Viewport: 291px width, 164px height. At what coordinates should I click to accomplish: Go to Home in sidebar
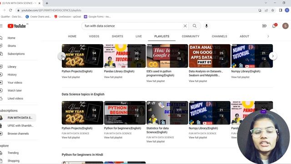[x=11, y=38]
